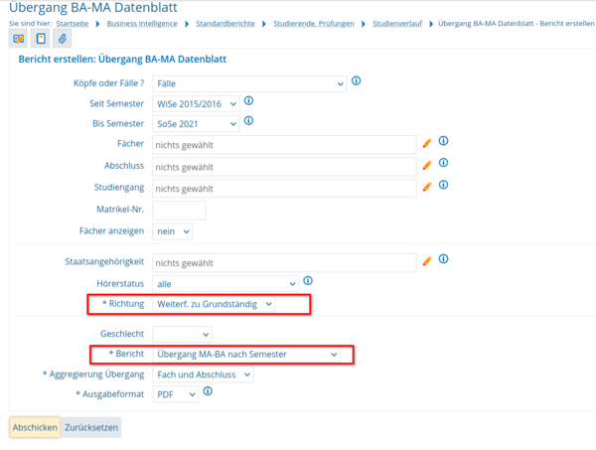Show info for Köpfe oder Fälle
Viewport: 596px width, 450px height.
357,80
